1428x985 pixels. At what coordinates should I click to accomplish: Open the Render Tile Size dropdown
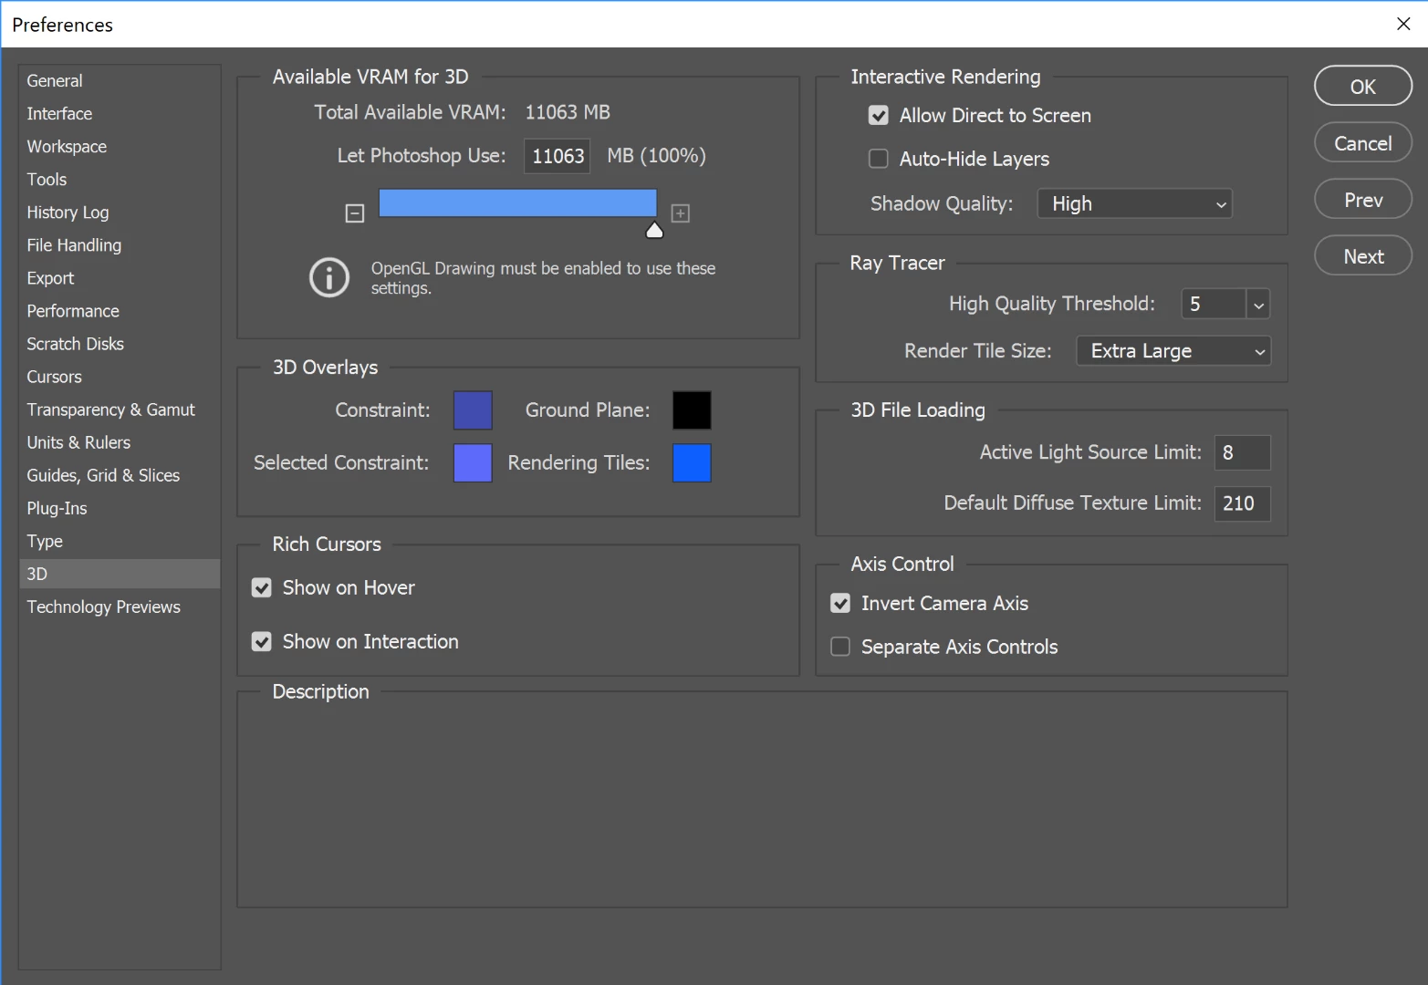click(x=1173, y=351)
